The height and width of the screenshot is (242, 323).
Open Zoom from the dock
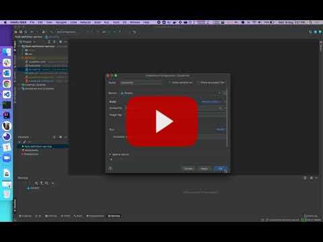pyautogui.click(x=7, y=158)
